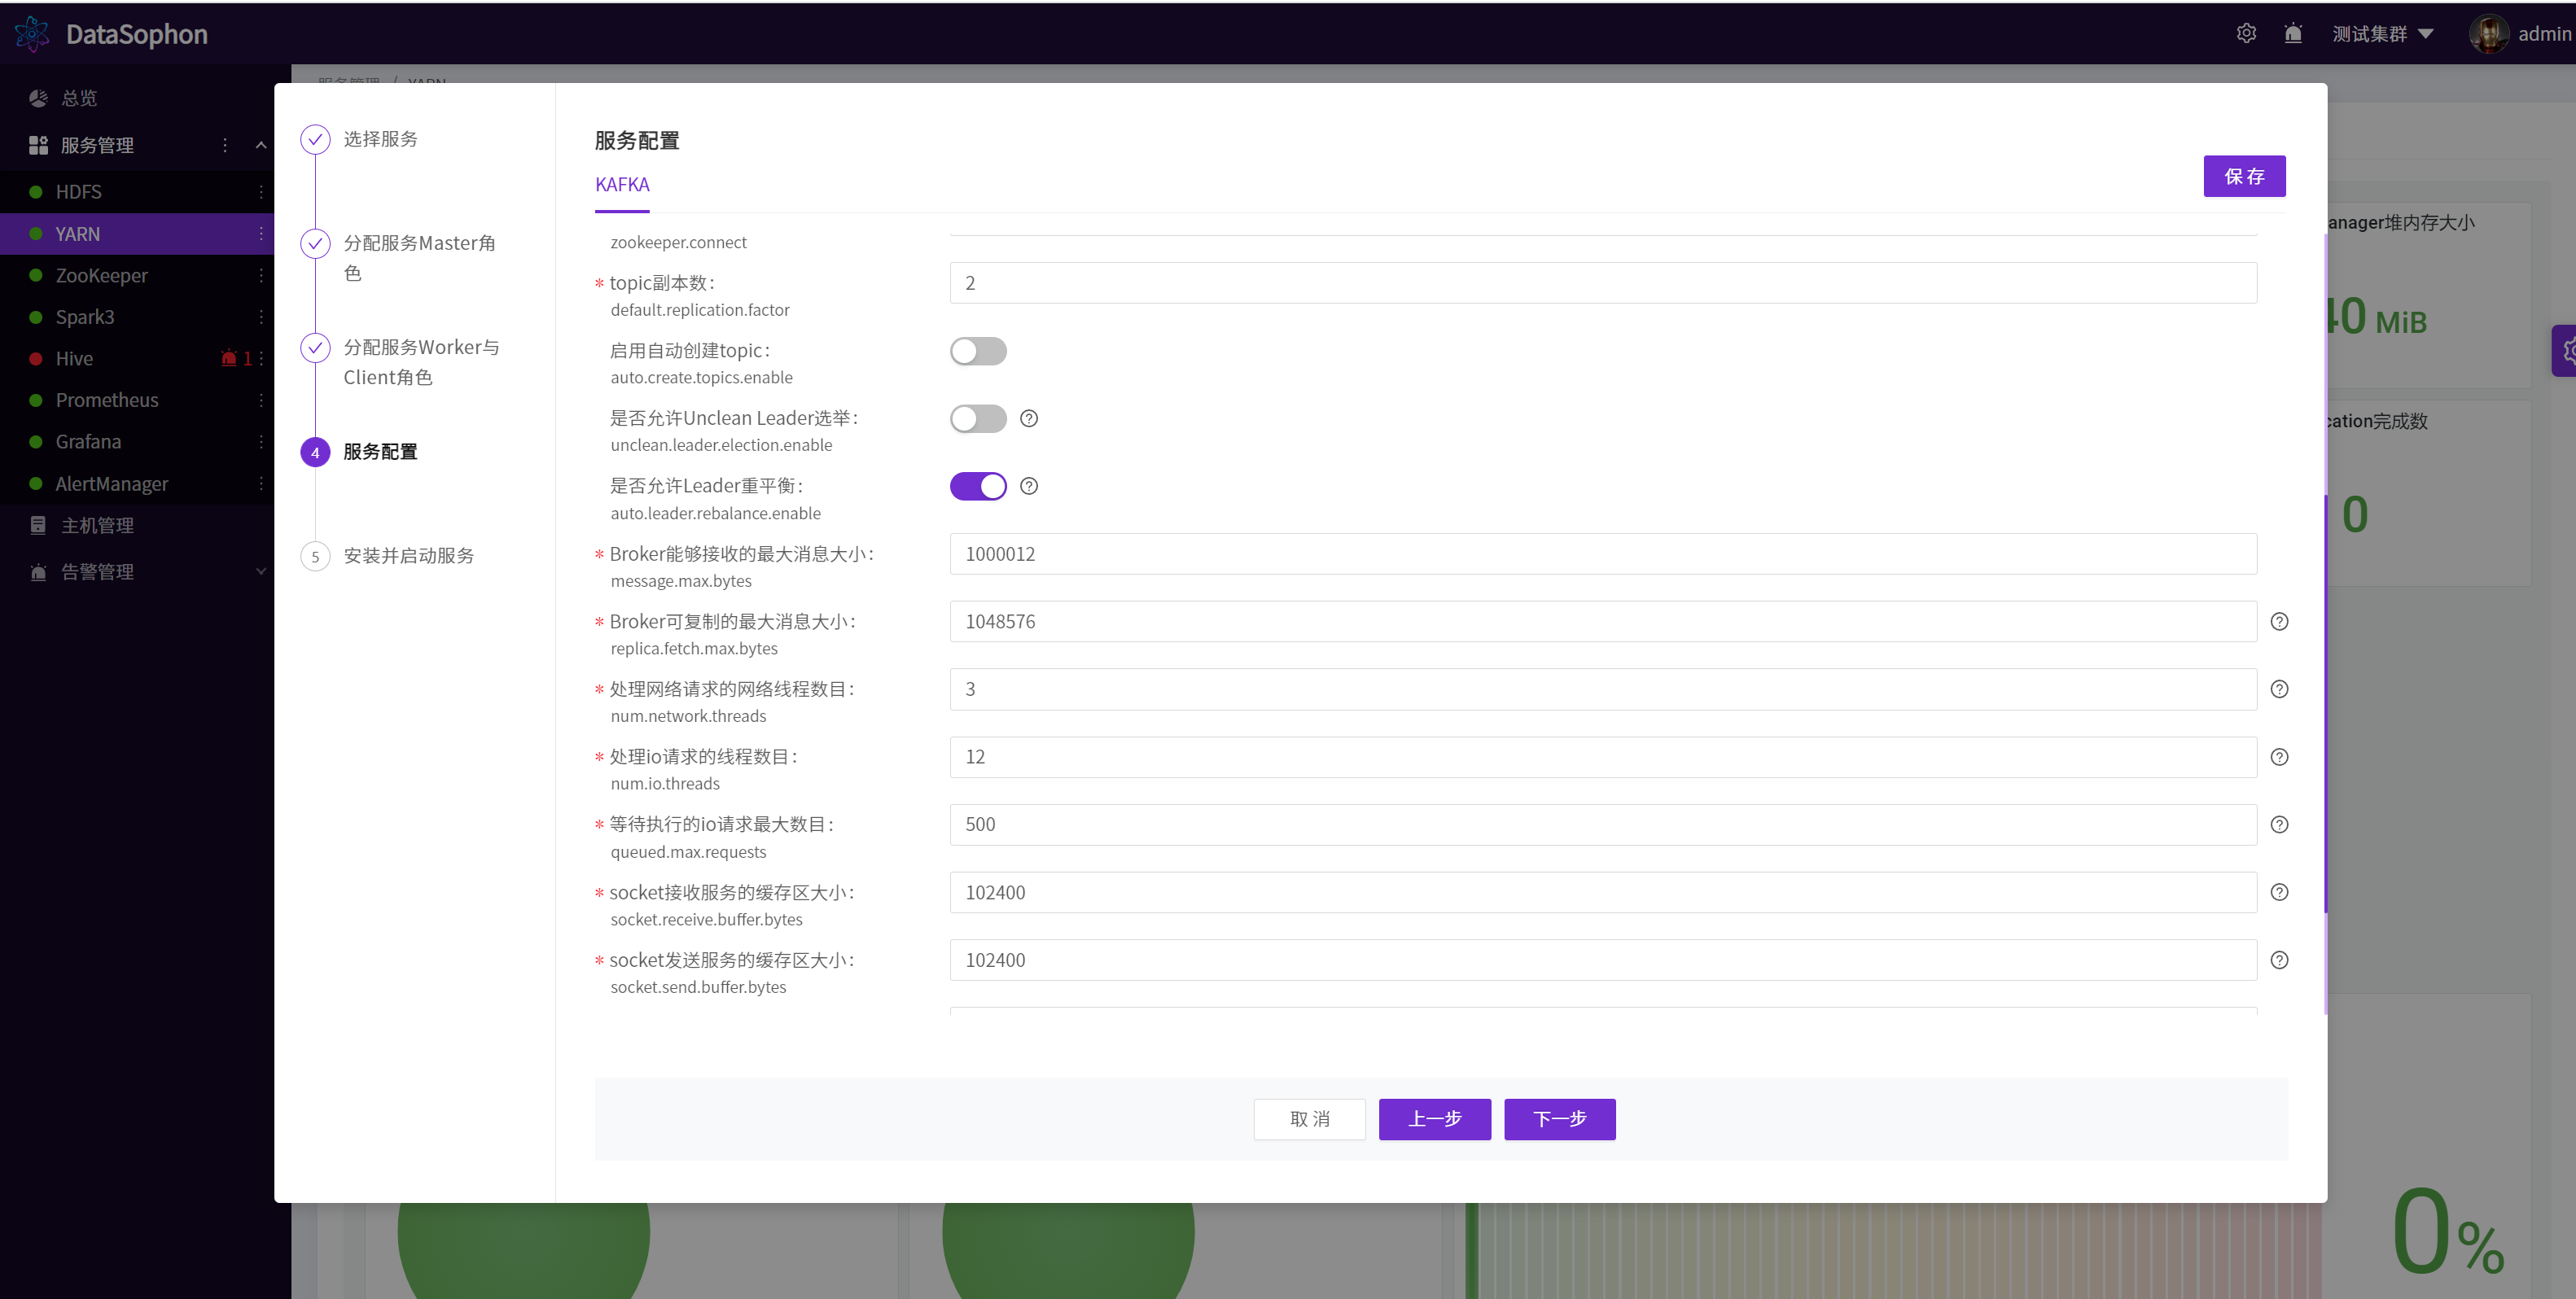Screen dimensions: 2576x1299
Task: Show help for num.io.threads
Action: (x=2279, y=757)
